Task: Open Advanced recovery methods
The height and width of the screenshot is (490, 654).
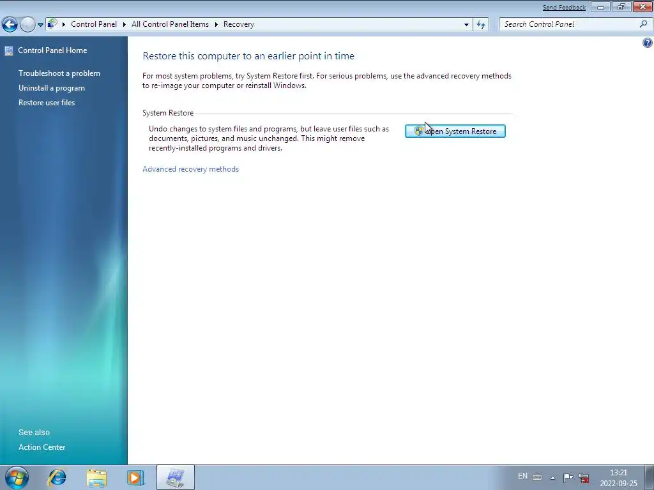Action: click(x=190, y=169)
